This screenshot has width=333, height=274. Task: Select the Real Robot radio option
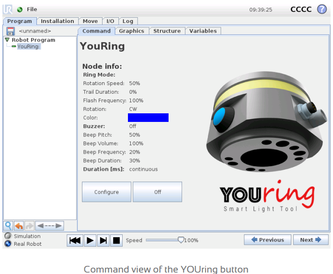(x=8, y=244)
